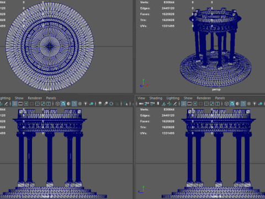The width and height of the screenshot is (265, 199).
Task: Enable Smooth Shade All in bottom-left panel
Action: coord(63,104)
